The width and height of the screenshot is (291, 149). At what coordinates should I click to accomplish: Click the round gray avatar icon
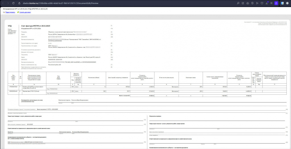pos(287,3)
